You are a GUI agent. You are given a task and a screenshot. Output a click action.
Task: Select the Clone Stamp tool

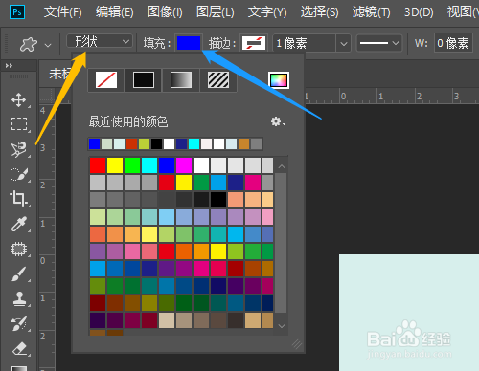[x=19, y=299]
